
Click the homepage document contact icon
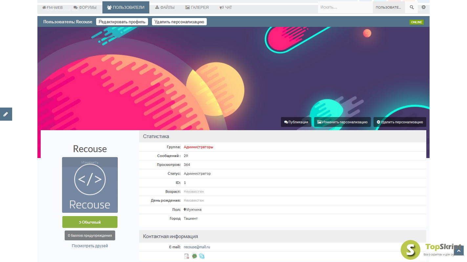point(186,256)
